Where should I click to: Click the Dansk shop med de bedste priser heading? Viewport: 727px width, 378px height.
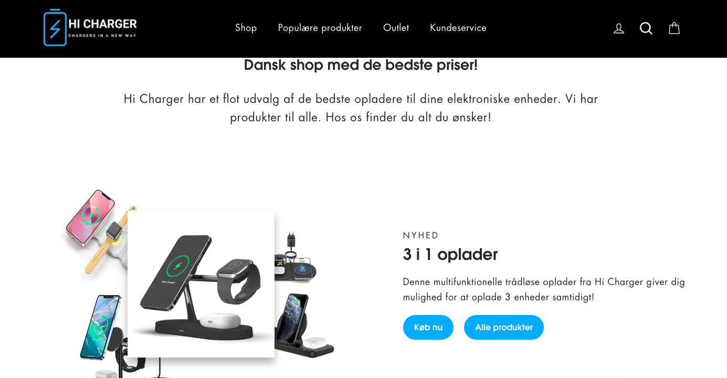coord(361,65)
